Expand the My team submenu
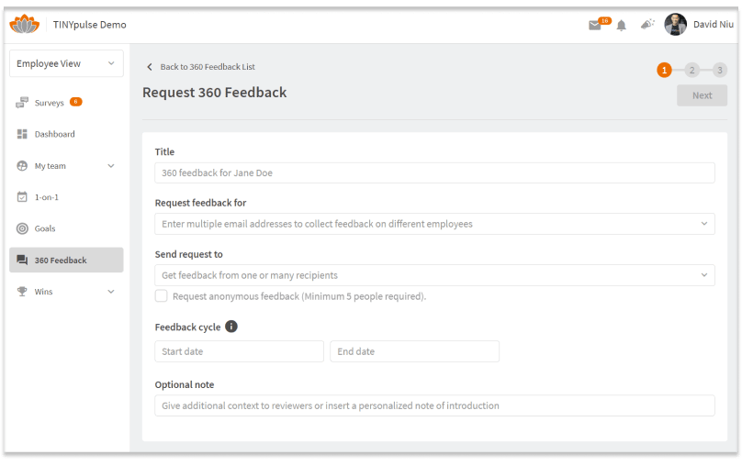This screenshot has width=742, height=466. [111, 166]
